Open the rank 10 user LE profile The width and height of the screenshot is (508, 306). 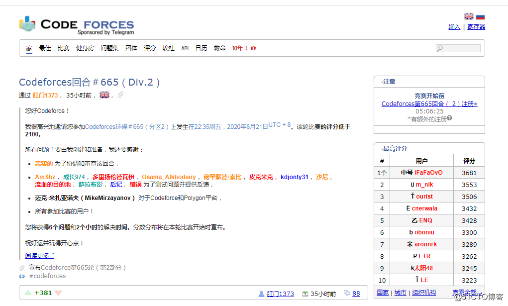click(424, 280)
